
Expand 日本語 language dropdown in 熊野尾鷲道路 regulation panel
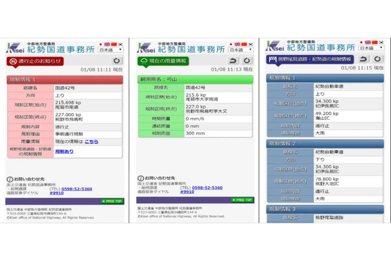coord(371,48)
